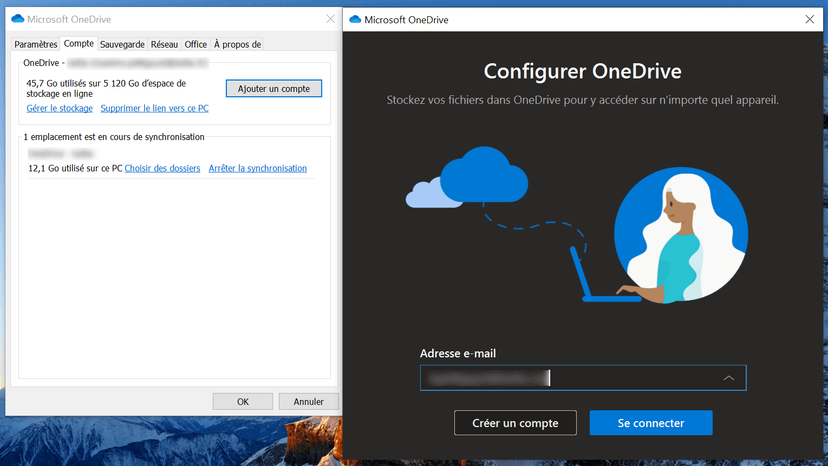
Task: Open the Paramètres tab
Action: click(x=36, y=44)
